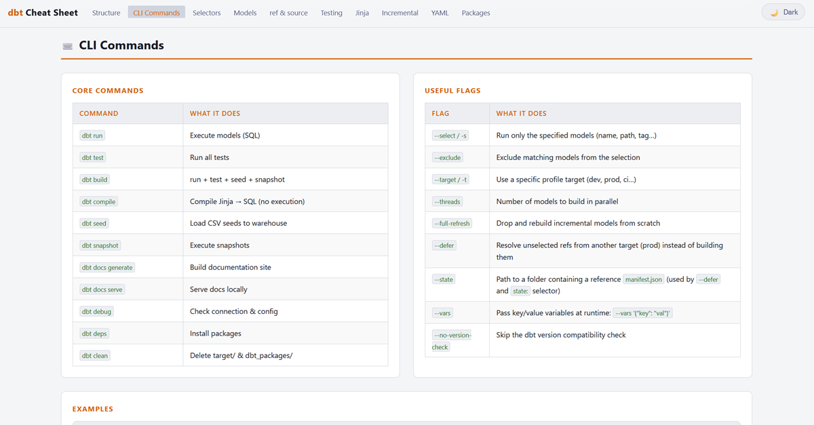The height and width of the screenshot is (425, 814).
Task: Click 'Exclude matching models from the selection'
Action: 568,157
